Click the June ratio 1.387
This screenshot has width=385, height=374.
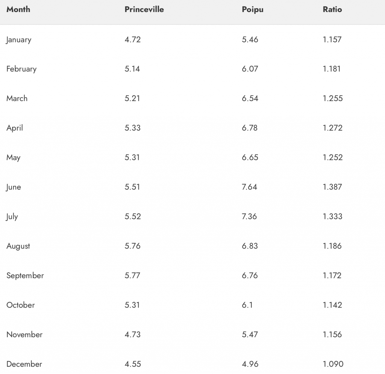[x=332, y=187]
